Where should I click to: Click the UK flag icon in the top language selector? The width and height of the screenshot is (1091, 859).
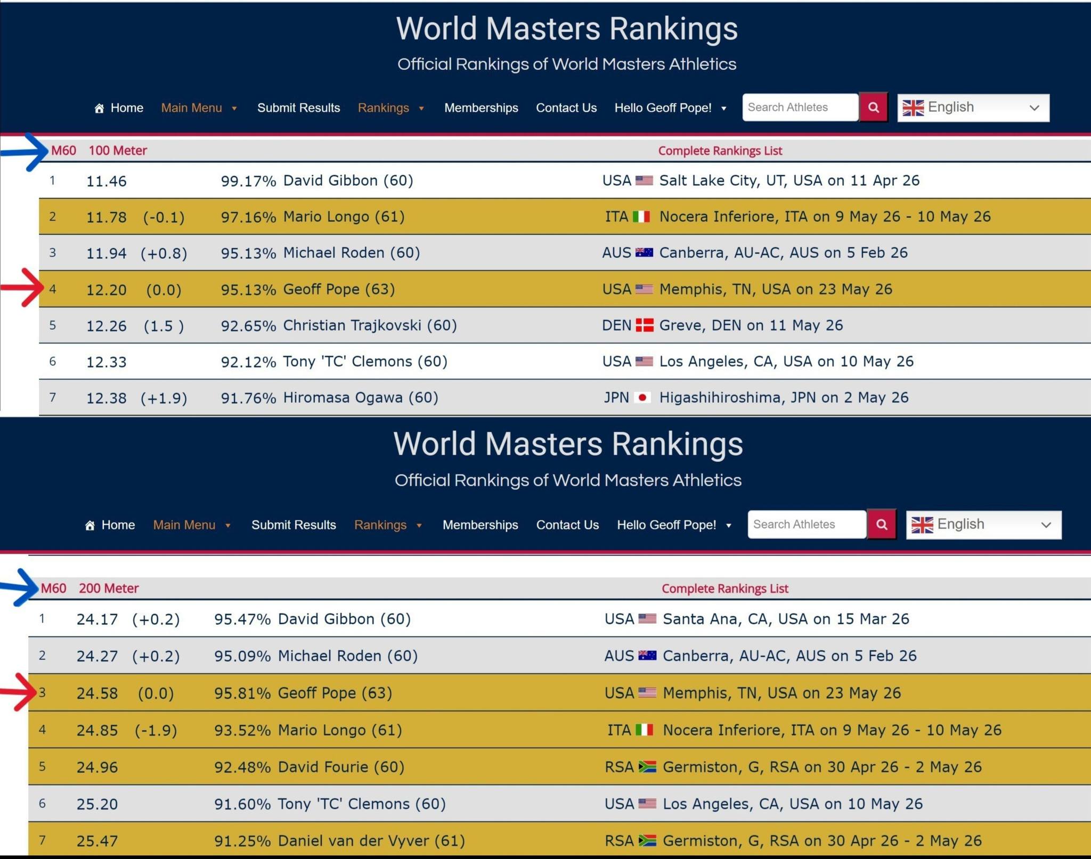[x=913, y=108]
